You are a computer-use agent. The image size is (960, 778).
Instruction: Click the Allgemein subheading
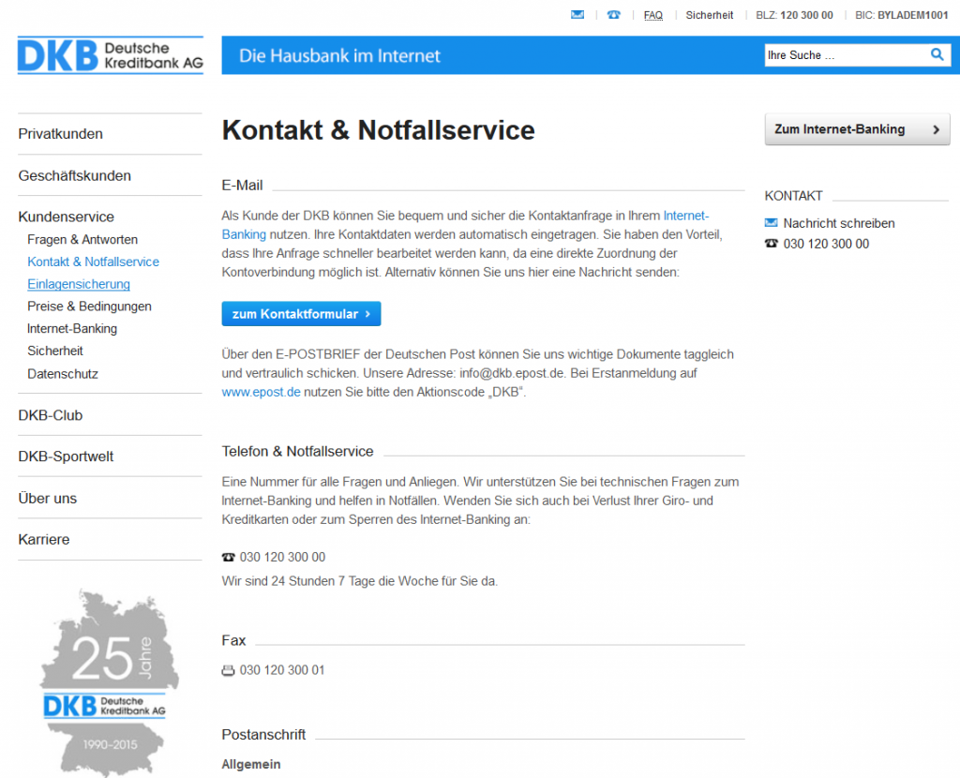point(251,764)
